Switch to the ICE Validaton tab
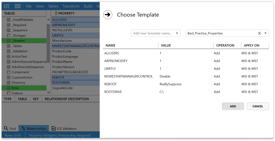 pos(64,128)
